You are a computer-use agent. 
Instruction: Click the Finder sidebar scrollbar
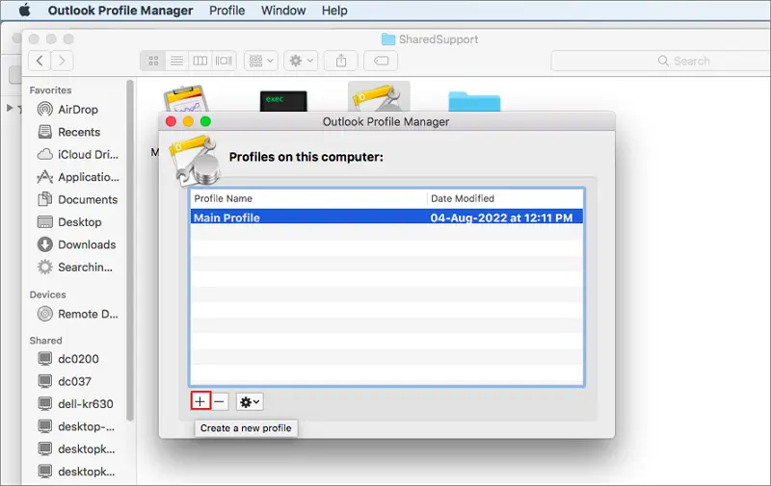(130, 250)
